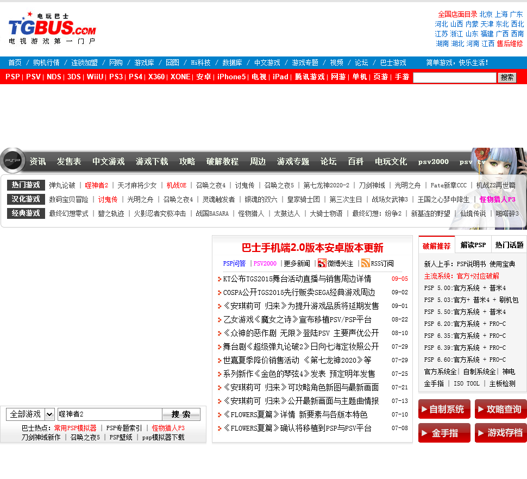Click the round PSP logo icon

click(x=12, y=161)
